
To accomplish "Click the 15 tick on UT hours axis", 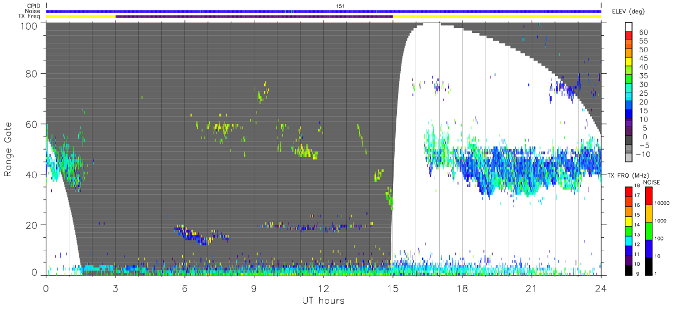I will coord(392,288).
